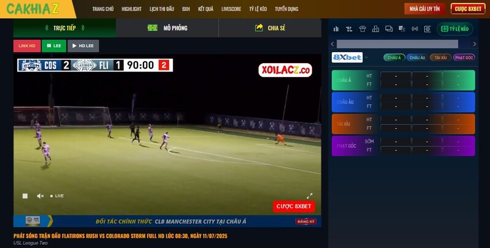The width and height of the screenshot is (490, 248).
Task: Switch to the Mô Phỏng tab
Action: 167,28
